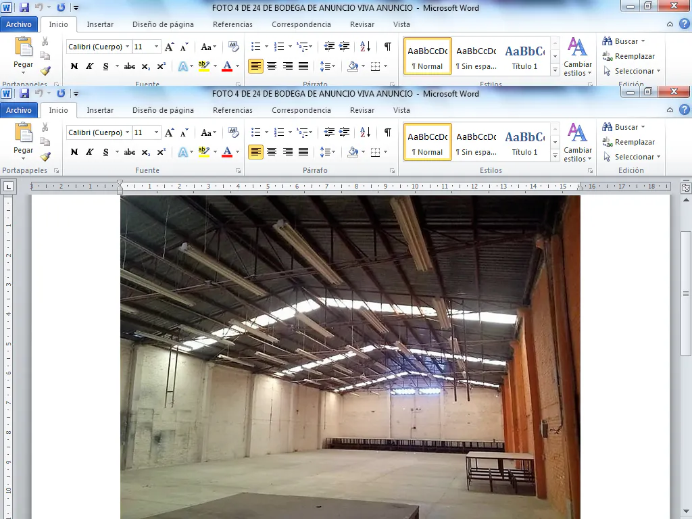Expand styles gallery More arrow, lower ribbon
The image size is (692, 519).
[x=555, y=155]
